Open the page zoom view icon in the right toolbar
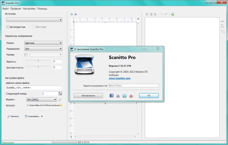 coord(147,14)
